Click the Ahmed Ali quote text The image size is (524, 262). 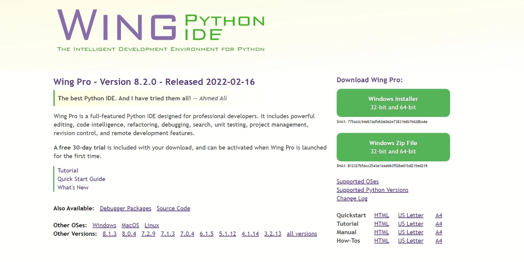[x=143, y=99]
